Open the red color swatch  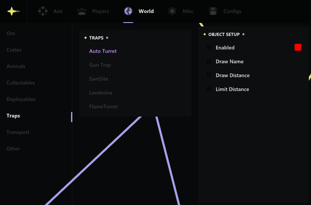[x=298, y=48]
